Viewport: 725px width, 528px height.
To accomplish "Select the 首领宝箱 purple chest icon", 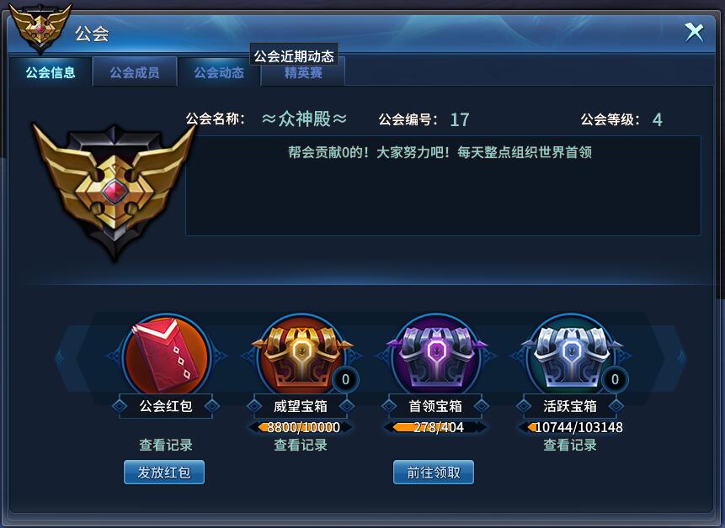I will pos(436,354).
